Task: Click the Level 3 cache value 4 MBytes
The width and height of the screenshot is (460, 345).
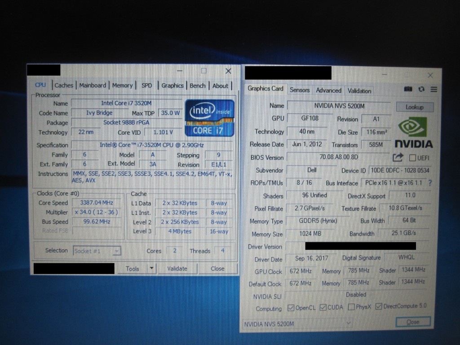Action: (x=180, y=231)
